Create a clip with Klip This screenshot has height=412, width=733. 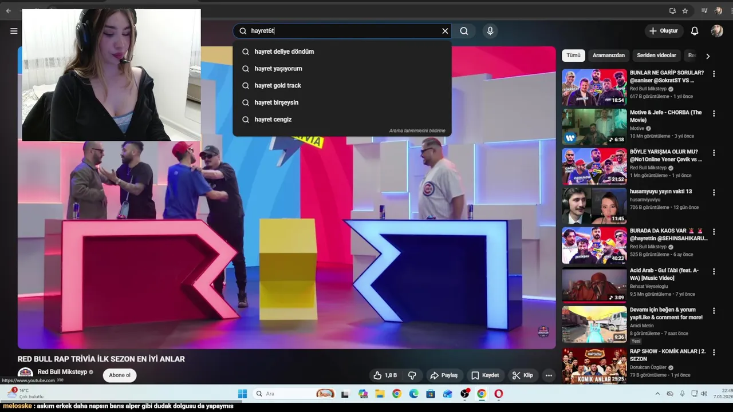[x=522, y=375]
